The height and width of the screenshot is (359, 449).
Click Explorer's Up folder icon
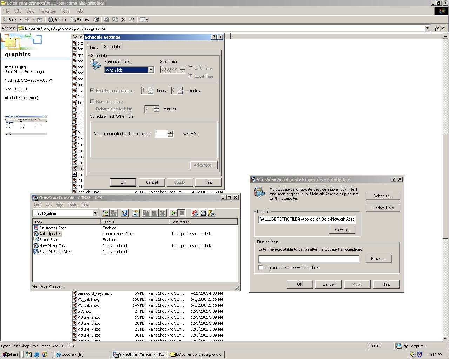(40, 20)
